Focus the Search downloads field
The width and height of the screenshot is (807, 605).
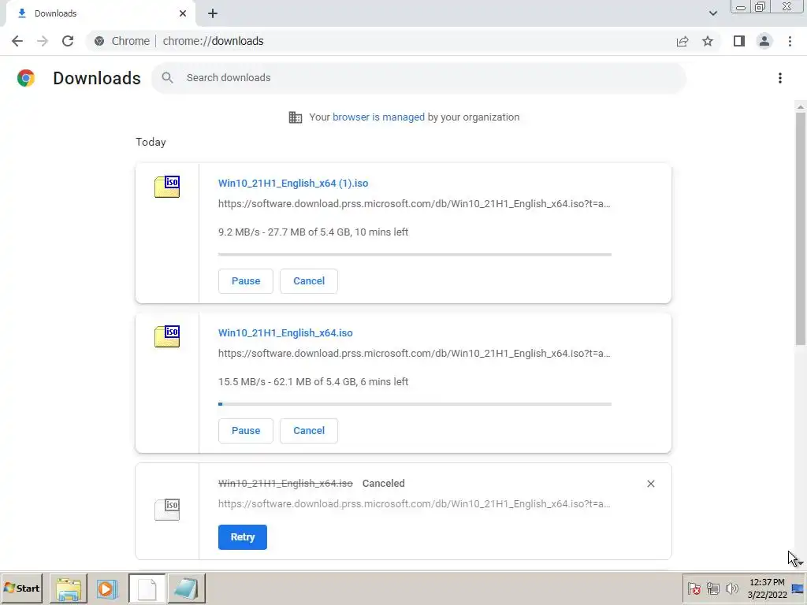pos(419,78)
